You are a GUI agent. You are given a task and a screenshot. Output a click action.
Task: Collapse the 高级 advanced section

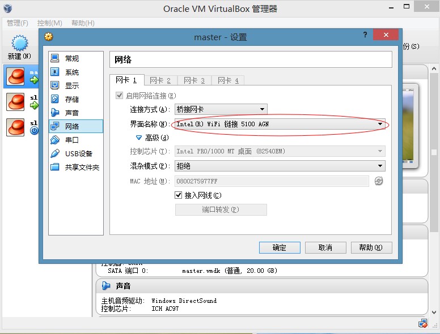139,138
